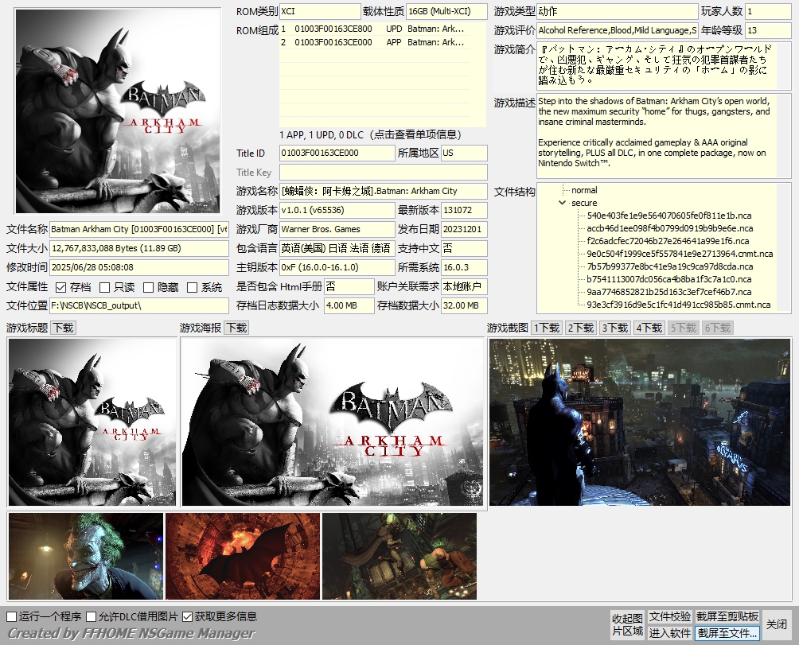The image size is (799, 645).
Task: Click the 文件校验 button
Action: (x=669, y=617)
